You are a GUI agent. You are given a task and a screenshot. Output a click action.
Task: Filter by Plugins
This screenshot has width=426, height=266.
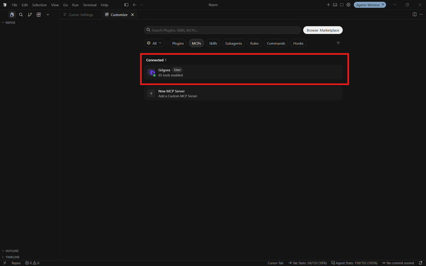pyautogui.click(x=178, y=43)
